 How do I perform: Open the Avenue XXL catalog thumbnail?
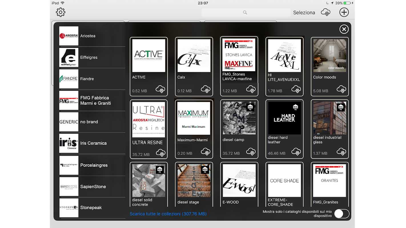(284, 56)
